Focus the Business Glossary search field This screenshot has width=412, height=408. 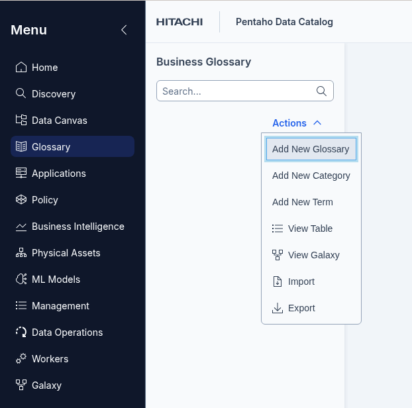pos(235,91)
